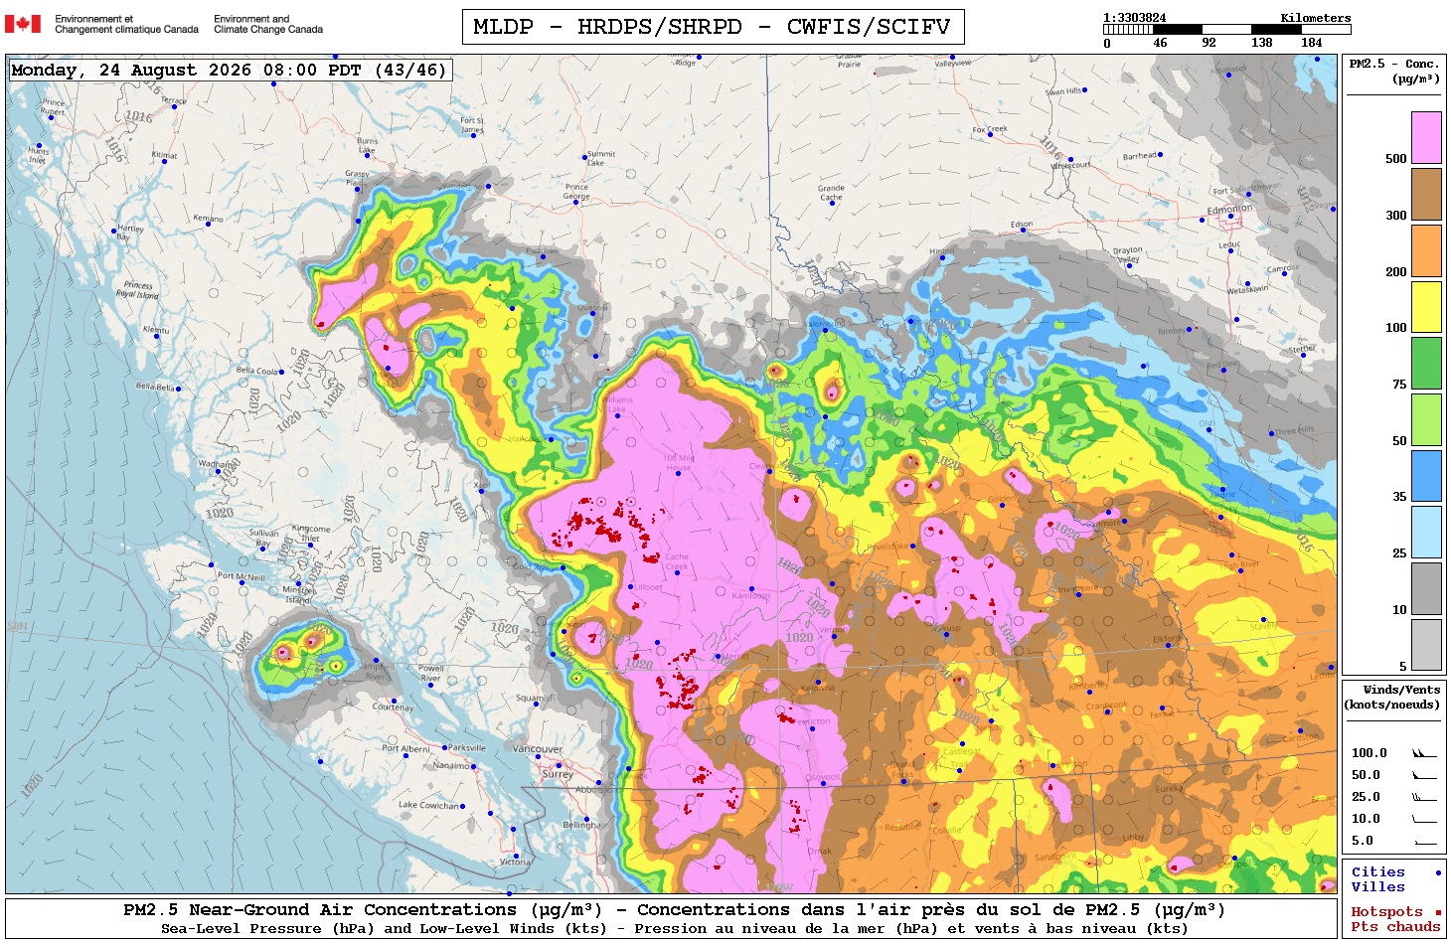This screenshot has width=1451, height=944.
Task: Click the Edson label
Action: tap(1022, 225)
